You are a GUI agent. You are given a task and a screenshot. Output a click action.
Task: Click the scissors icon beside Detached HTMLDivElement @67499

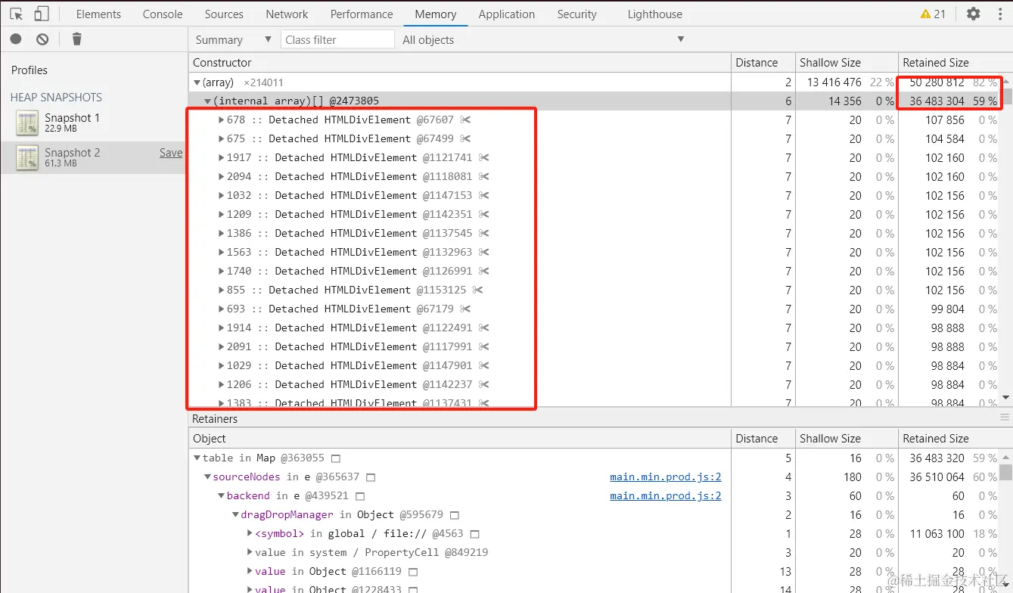(x=465, y=138)
